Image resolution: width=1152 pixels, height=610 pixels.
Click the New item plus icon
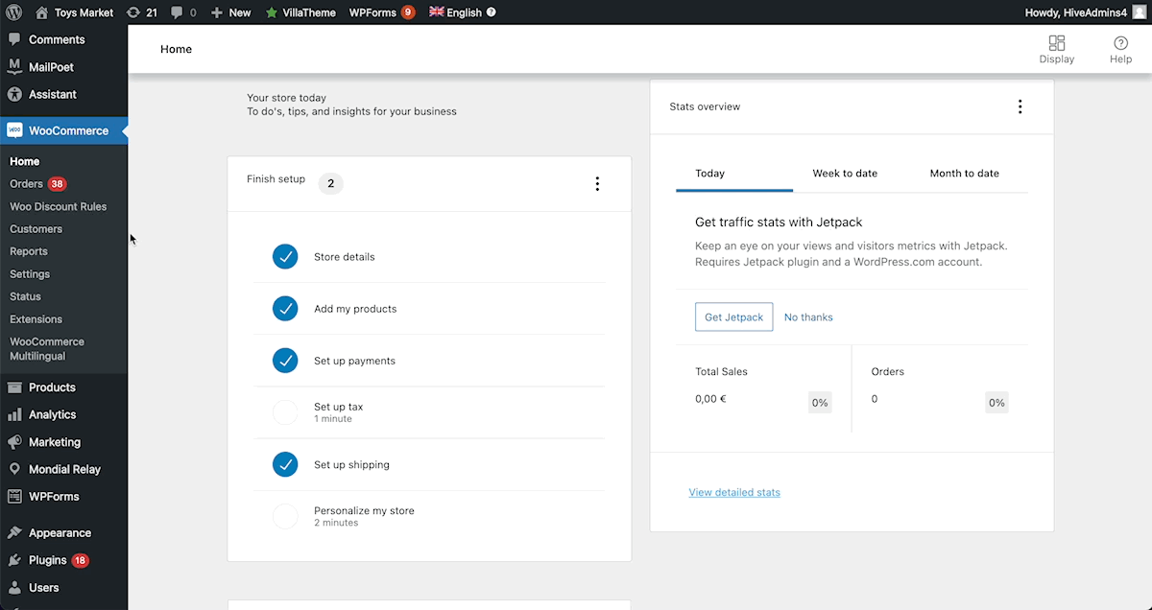coord(219,12)
